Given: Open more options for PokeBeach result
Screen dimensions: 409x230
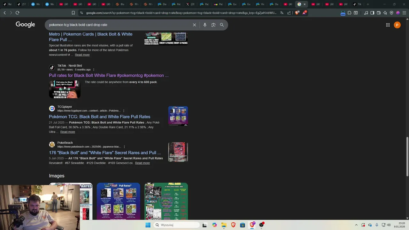Looking at the screenshot, I should pos(124,147).
